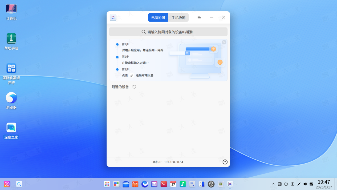
Task: Click 对端开启应用,并连接同一网络 step text
Action: (x=143, y=50)
